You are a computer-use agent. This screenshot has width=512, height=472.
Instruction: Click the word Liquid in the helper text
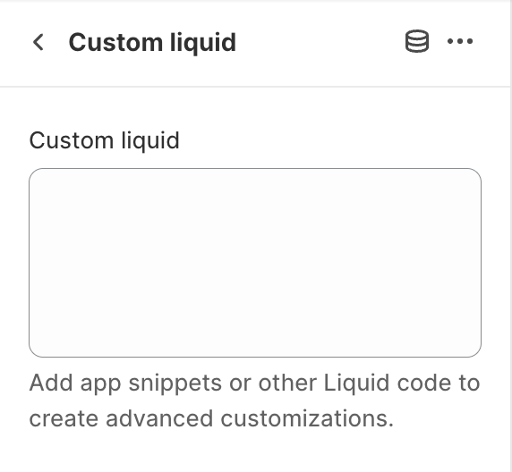click(356, 383)
